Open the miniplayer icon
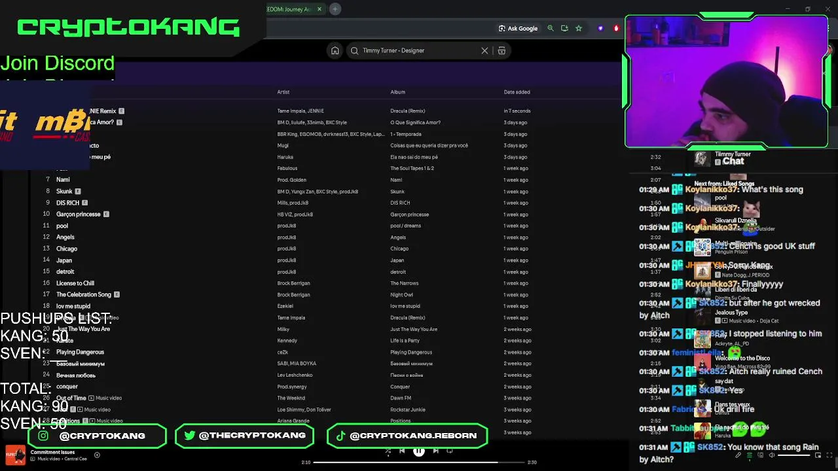This screenshot has height=471, width=838. coord(816,455)
